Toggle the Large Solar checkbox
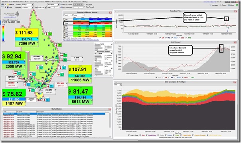The image size is (241, 143). 181,135
